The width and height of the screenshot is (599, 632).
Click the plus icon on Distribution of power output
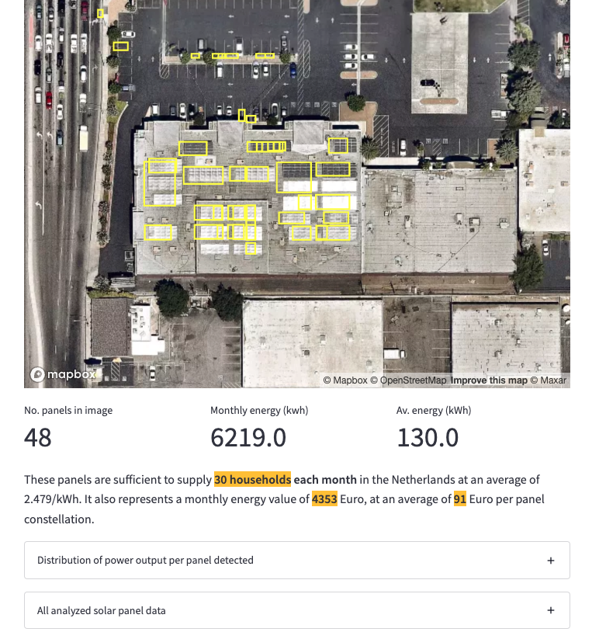pyautogui.click(x=551, y=560)
